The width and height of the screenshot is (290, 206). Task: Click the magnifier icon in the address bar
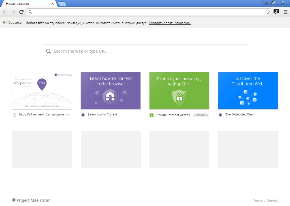pyautogui.click(x=31, y=12)
